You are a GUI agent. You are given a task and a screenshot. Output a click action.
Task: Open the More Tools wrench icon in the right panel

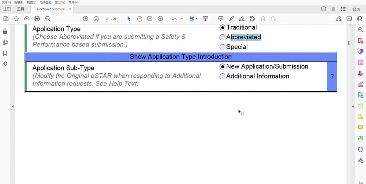point(361,160)
